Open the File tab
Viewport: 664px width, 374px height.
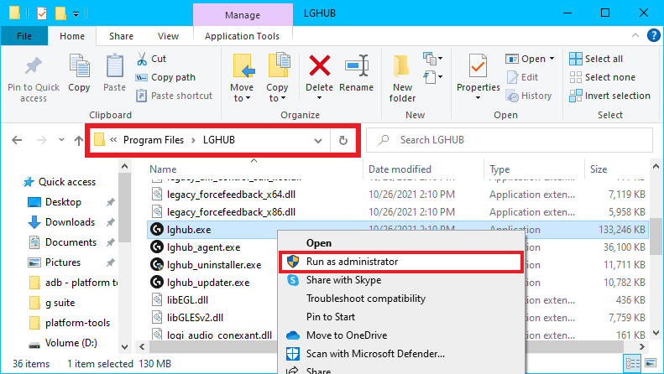[x=24, y=36]
